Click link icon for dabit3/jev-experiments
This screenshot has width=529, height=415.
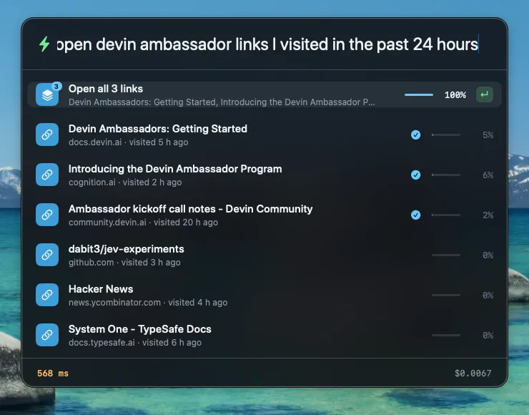(47, 255)
